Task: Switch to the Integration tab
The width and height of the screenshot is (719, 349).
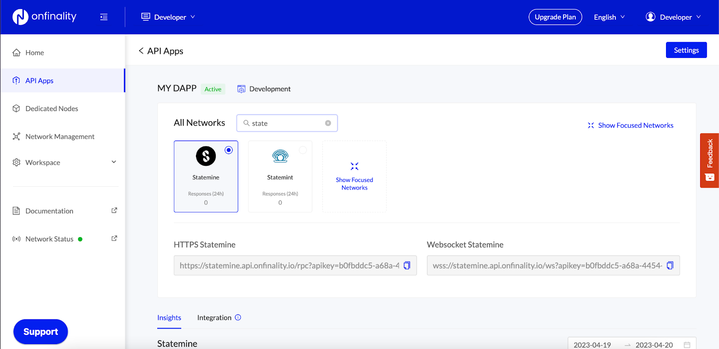Action: click(214, 318)
